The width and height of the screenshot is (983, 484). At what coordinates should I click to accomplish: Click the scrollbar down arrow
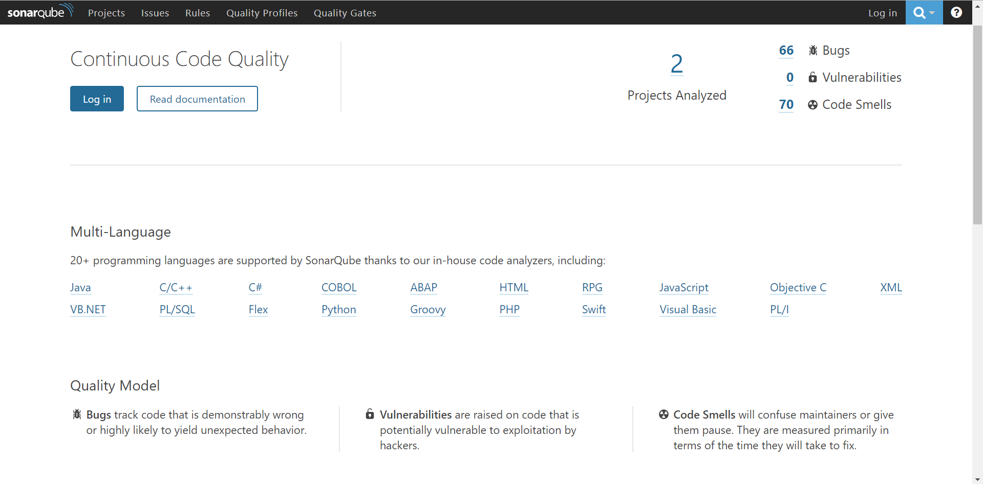pyautogui.click(x=977, y=479)
